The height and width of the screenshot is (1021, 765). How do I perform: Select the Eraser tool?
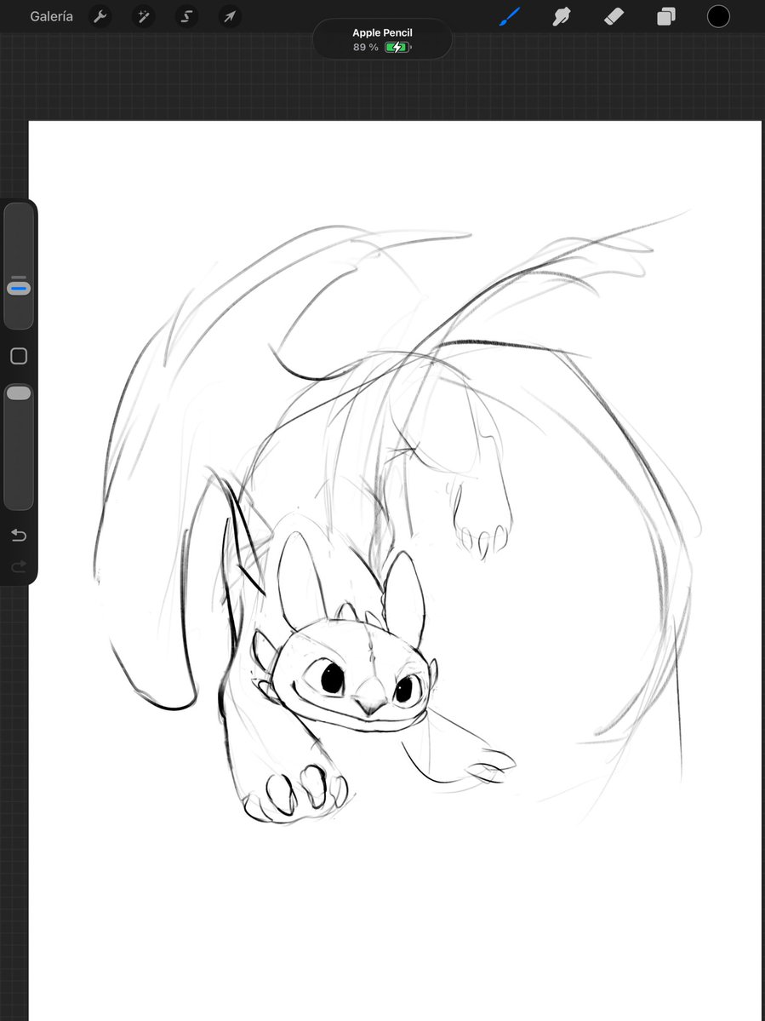tap(614, 16)
